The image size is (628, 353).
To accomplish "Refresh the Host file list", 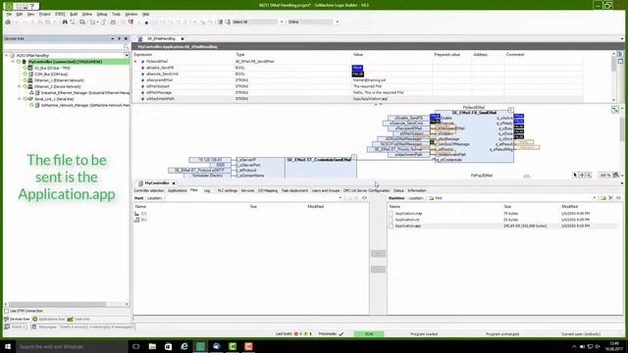I will click(364, 198).
